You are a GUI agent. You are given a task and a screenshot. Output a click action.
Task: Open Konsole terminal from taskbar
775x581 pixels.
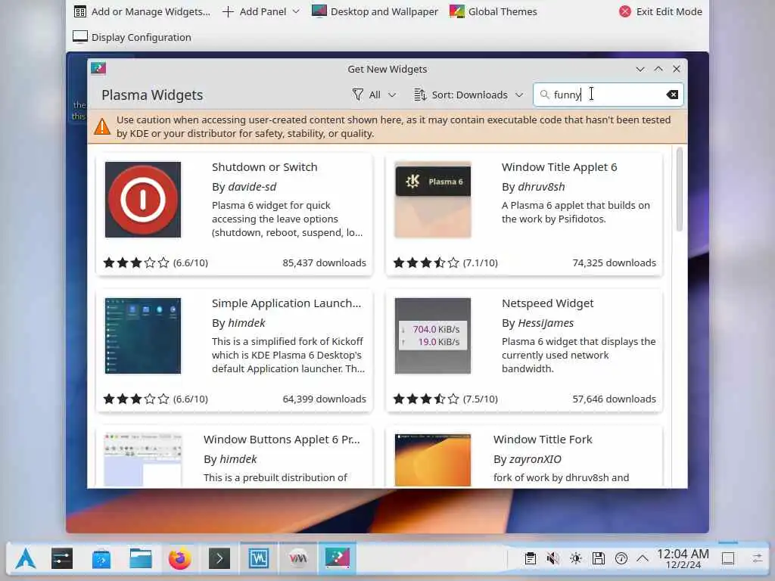(219, 559)
